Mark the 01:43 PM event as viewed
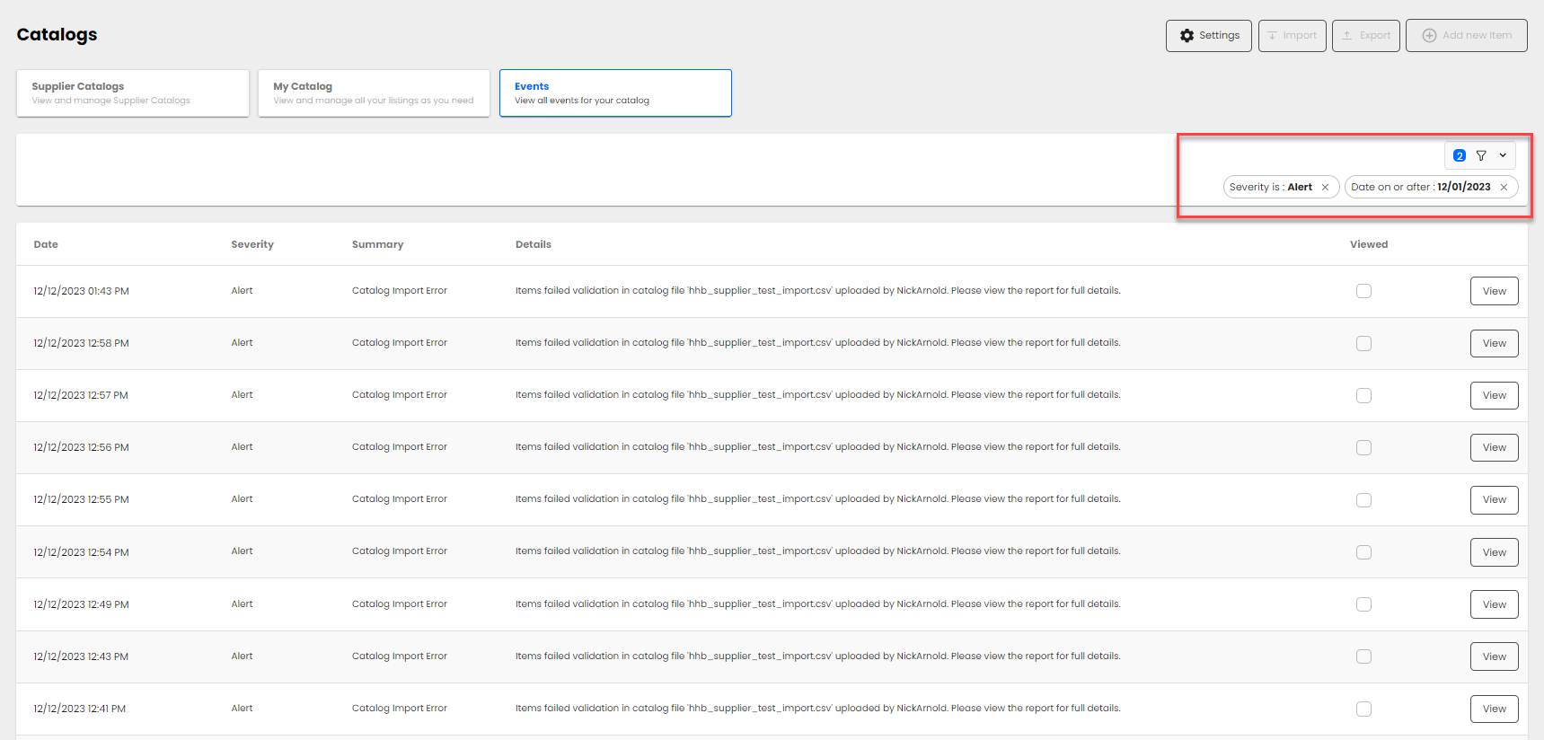The image size is (1544, 740). (x=1363, y=291)
